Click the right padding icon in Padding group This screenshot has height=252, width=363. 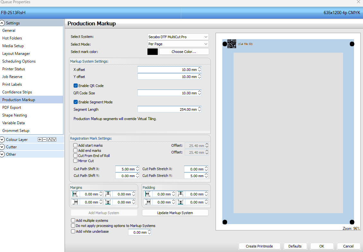(148, 202)
